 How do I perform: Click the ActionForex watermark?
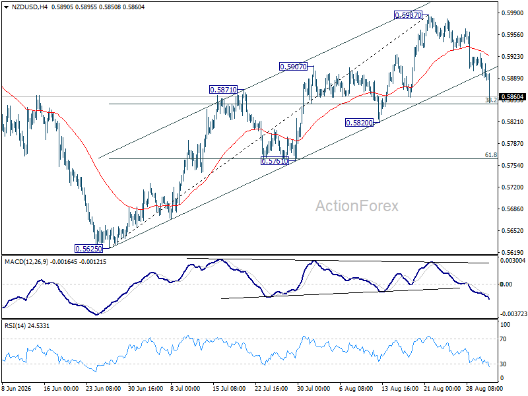click(x=357, y=206)
